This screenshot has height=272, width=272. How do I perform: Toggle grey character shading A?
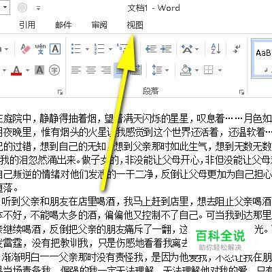(x=39, y=70)
